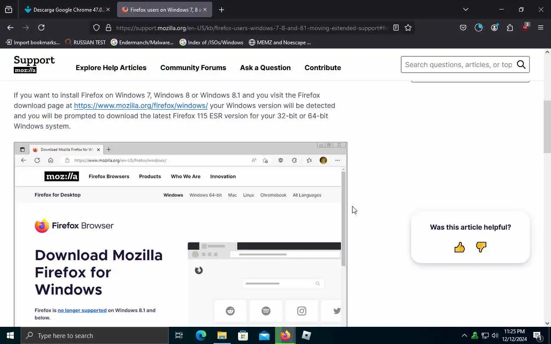
Task: Rate the article thumbs up
Action: [459, 247]
